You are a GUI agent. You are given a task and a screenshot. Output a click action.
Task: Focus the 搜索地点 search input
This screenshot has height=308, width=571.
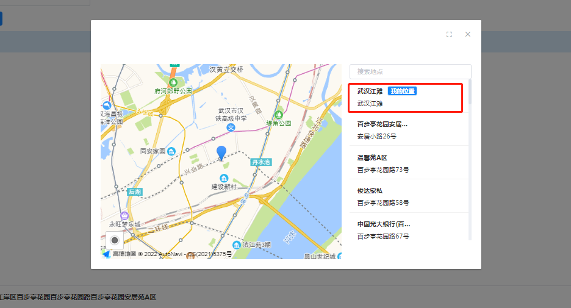tap(410, 71)
